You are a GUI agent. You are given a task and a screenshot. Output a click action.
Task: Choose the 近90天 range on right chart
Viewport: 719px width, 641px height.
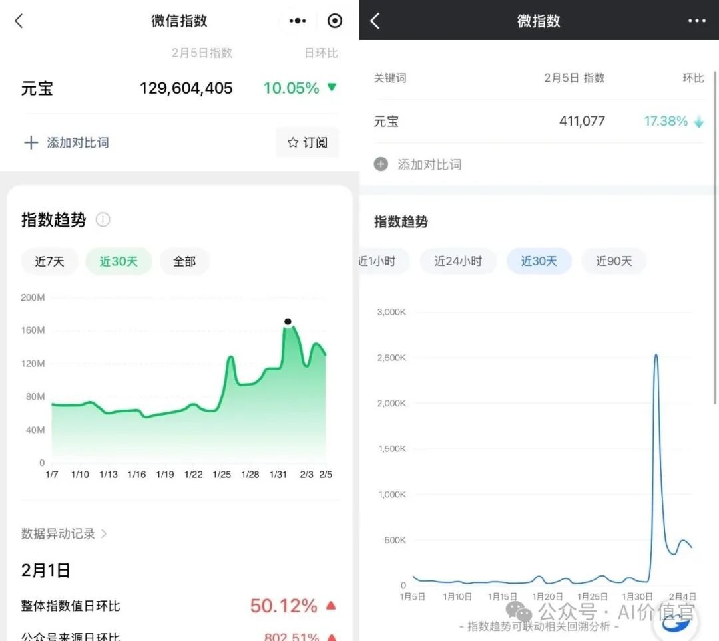click(x=614, y=261)
